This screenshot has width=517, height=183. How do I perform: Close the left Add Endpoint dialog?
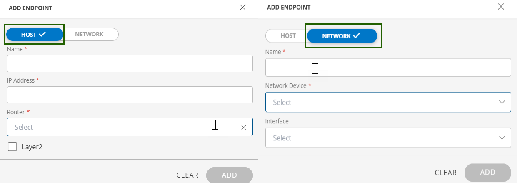point(242,8)
